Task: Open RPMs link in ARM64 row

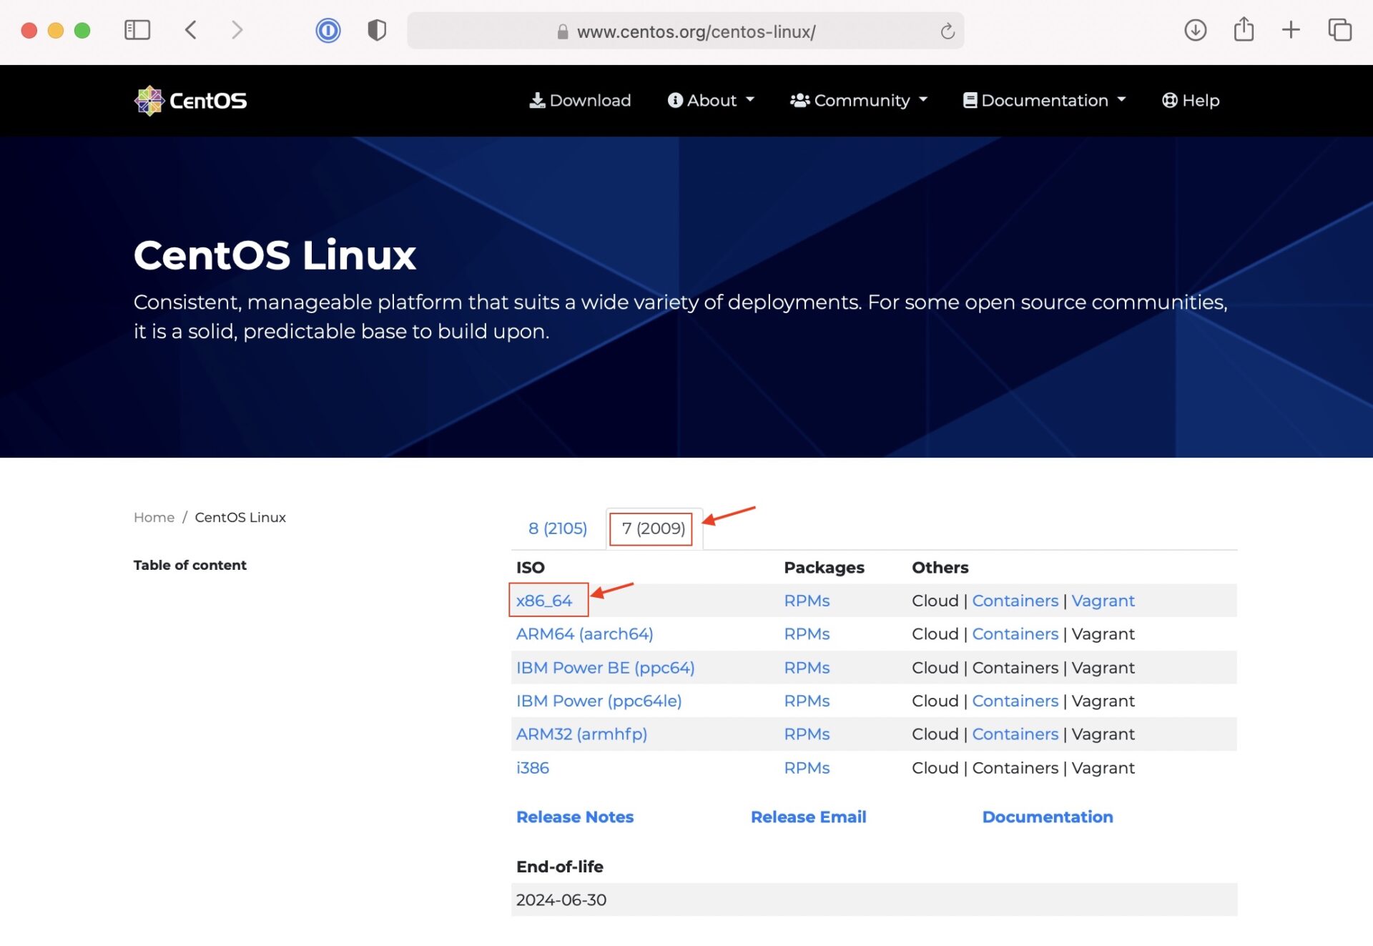Action: [x=807, y=634]
